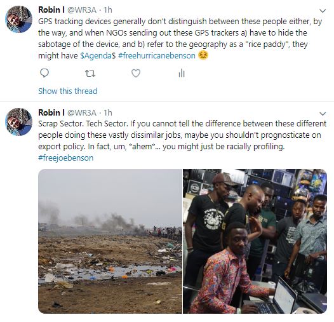This screenshot has width=334, height=322.
Task: Open the smoky scrapyard photo
Action: (110, 241)
